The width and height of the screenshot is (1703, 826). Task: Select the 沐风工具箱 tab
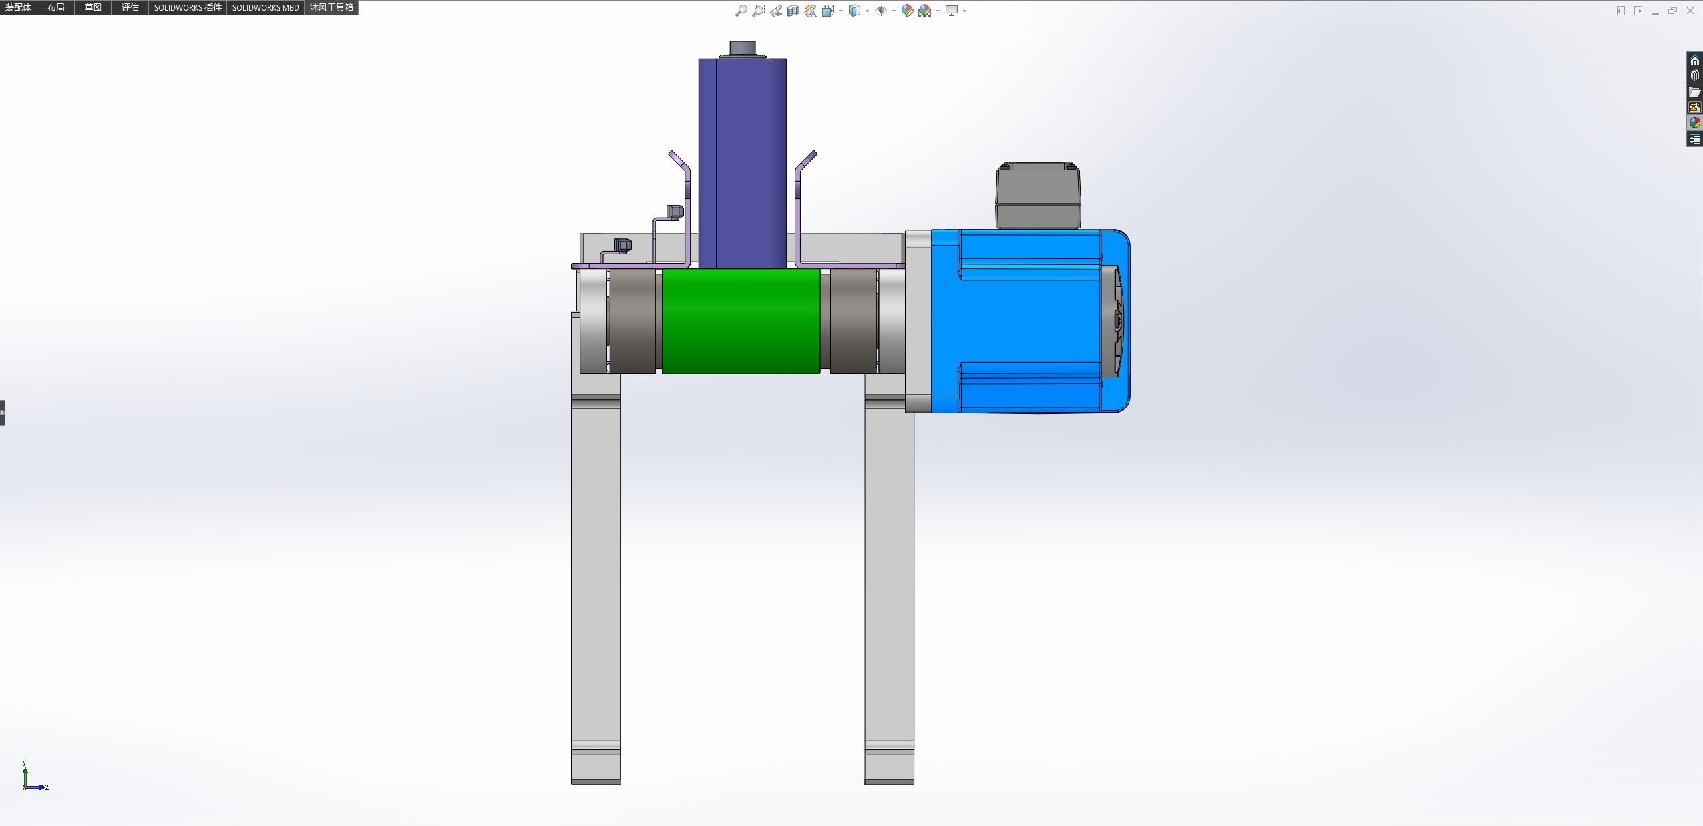[331, 7]
